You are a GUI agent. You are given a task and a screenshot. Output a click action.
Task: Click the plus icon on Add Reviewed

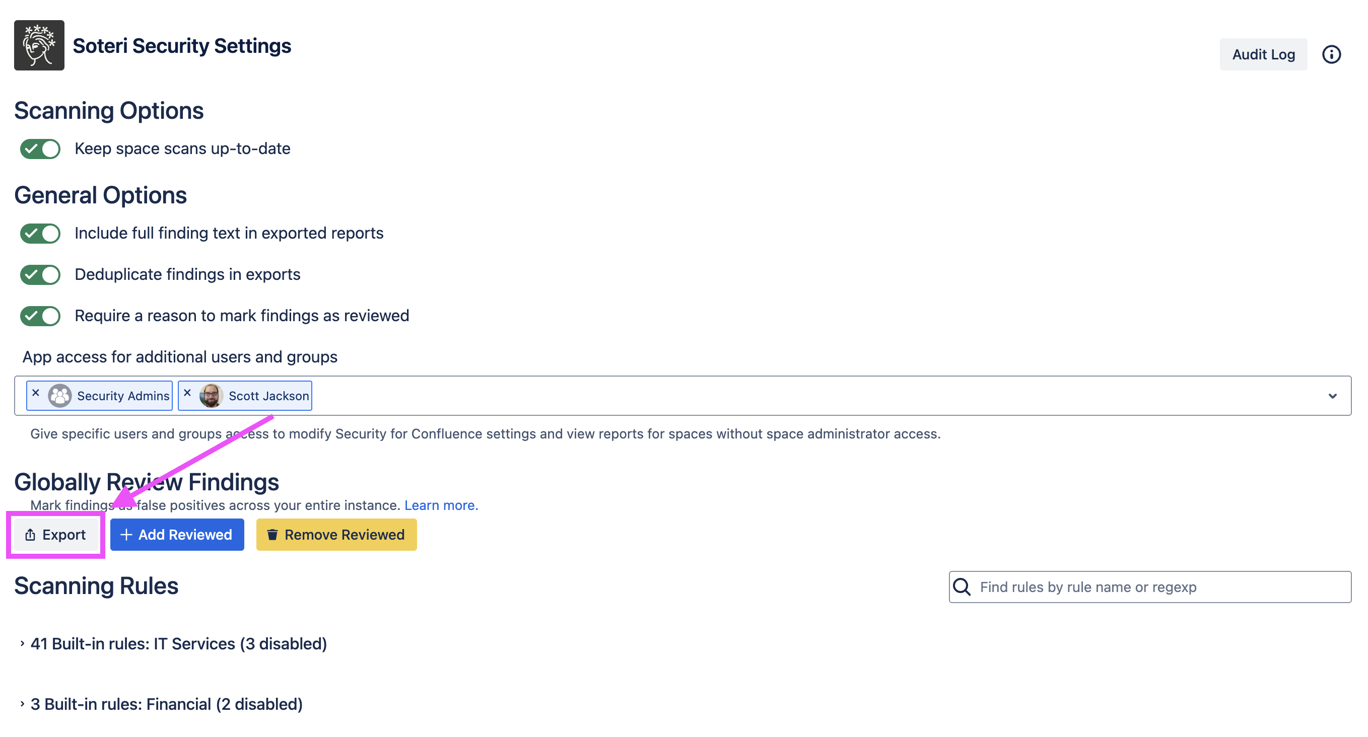coord(126,534)
